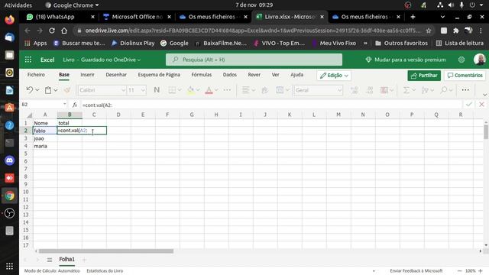
Task: Switch to the Fórmulas tab
Action: (202, 75)
